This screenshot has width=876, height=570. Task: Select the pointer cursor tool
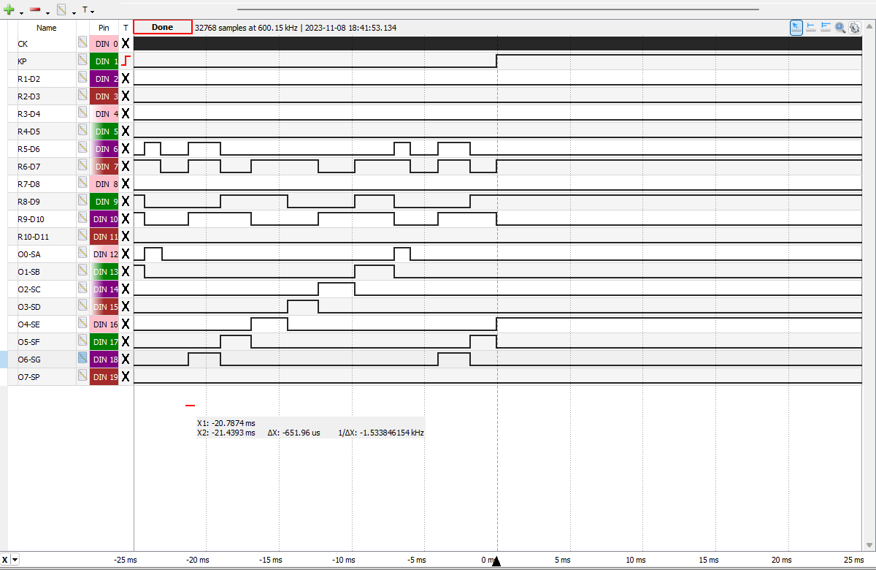click(x=796, y=27)
